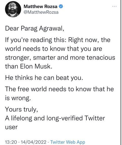Click the phrase 'Right now, the'
Screen dimensions: 122x145
pos(89,40)
